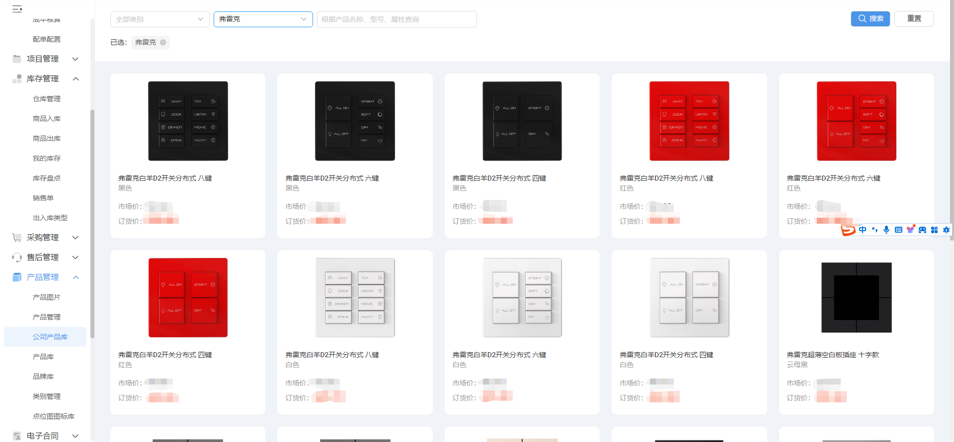Open the input method AI assistant icon
The width and height of the screenshot is (954, 442).
946,230
